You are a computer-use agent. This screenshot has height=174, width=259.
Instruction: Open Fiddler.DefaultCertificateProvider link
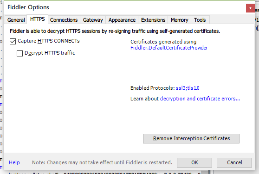[x=169, y=48]
